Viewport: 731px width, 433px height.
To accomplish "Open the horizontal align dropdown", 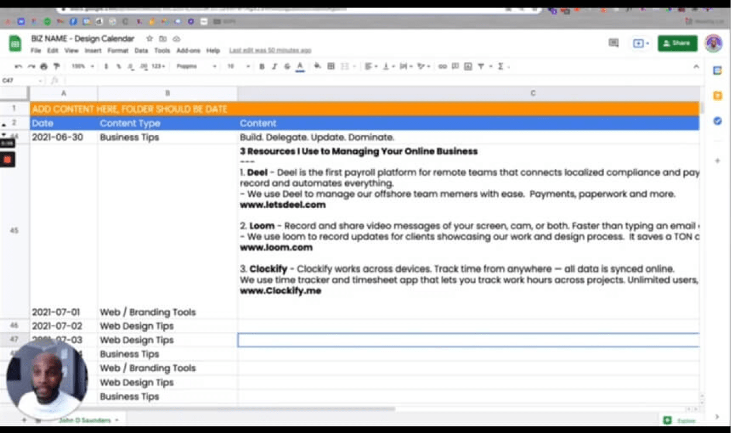I will point(371,67).
